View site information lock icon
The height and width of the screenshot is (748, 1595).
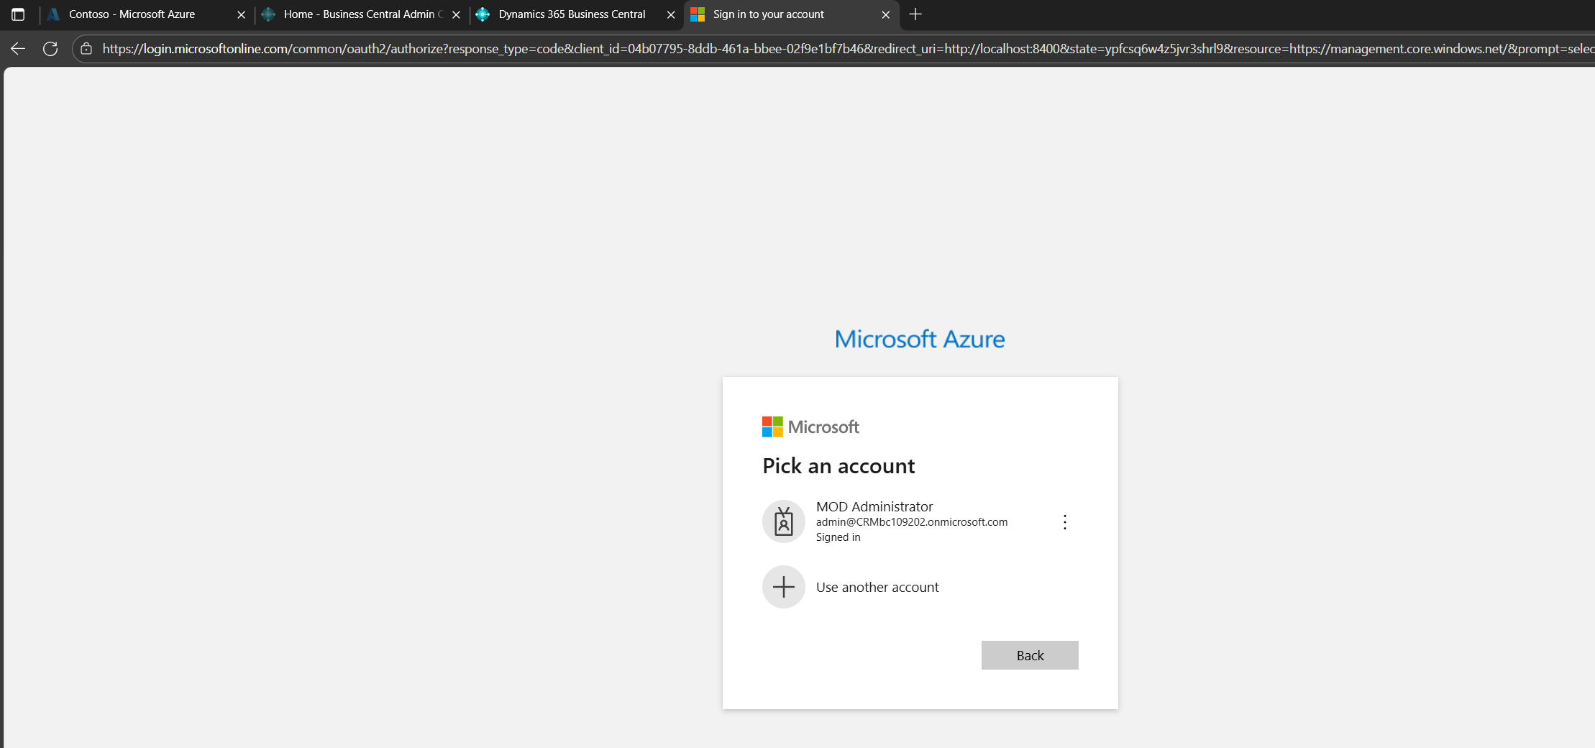[86, 49]
